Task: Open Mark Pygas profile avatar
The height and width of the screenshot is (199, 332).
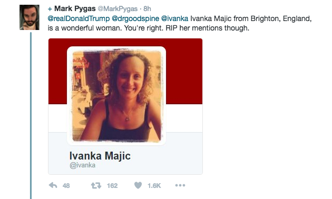Action: [x=30, y=17]
